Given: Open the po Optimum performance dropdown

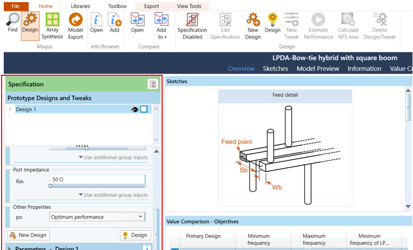Looking at the screenshot, I should coord(97,217).
